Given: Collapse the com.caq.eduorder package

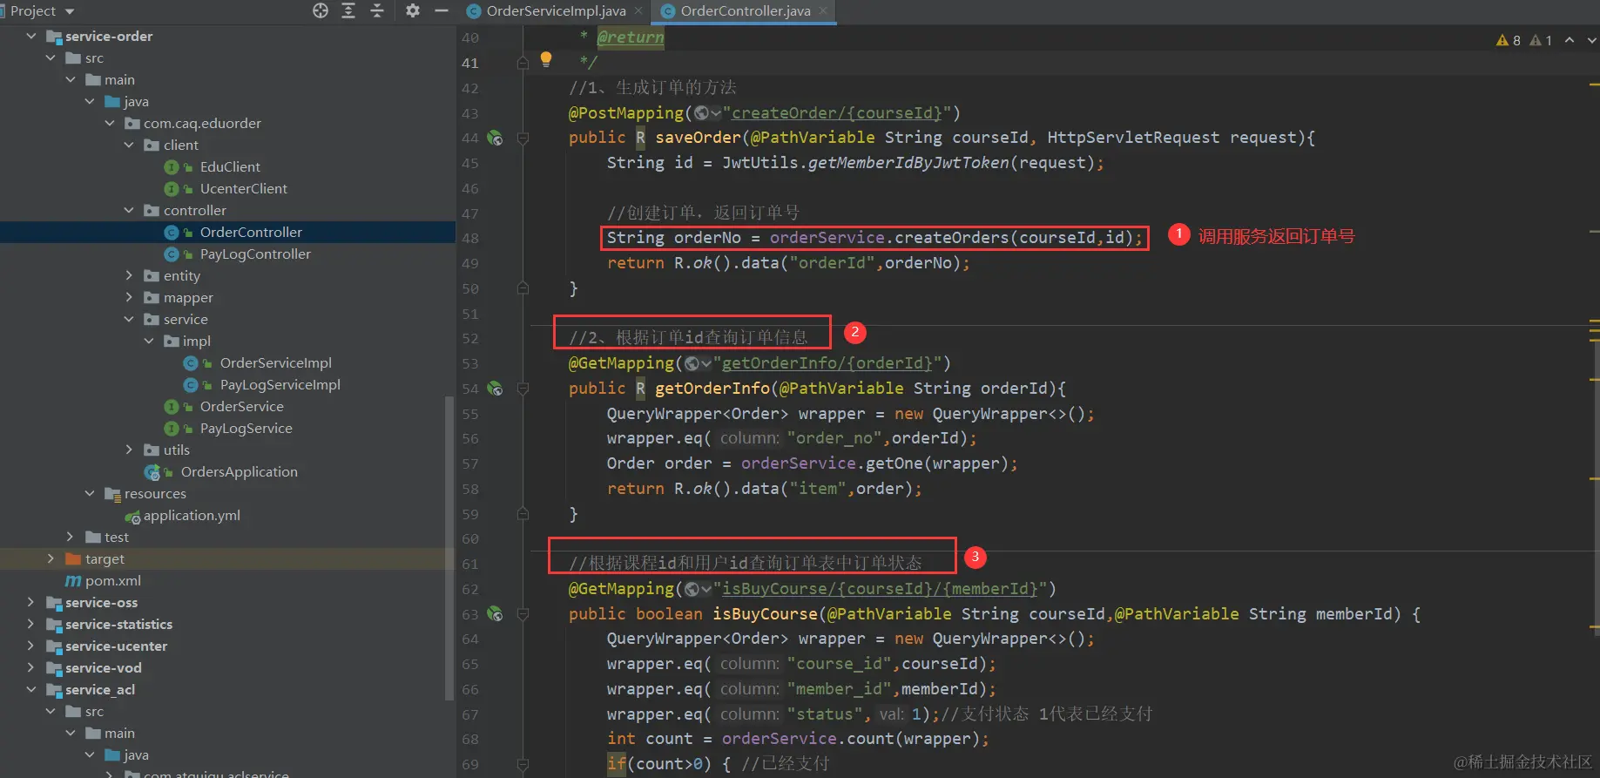Looking at the screenshot, I should (x=110, y=123).
